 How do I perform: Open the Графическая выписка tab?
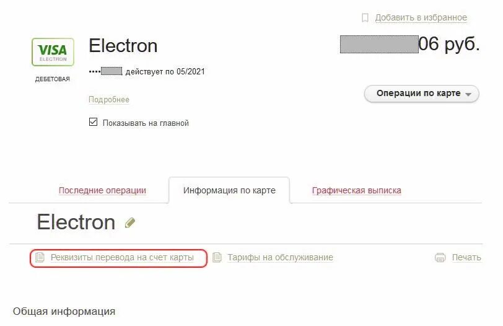(356, 190)
